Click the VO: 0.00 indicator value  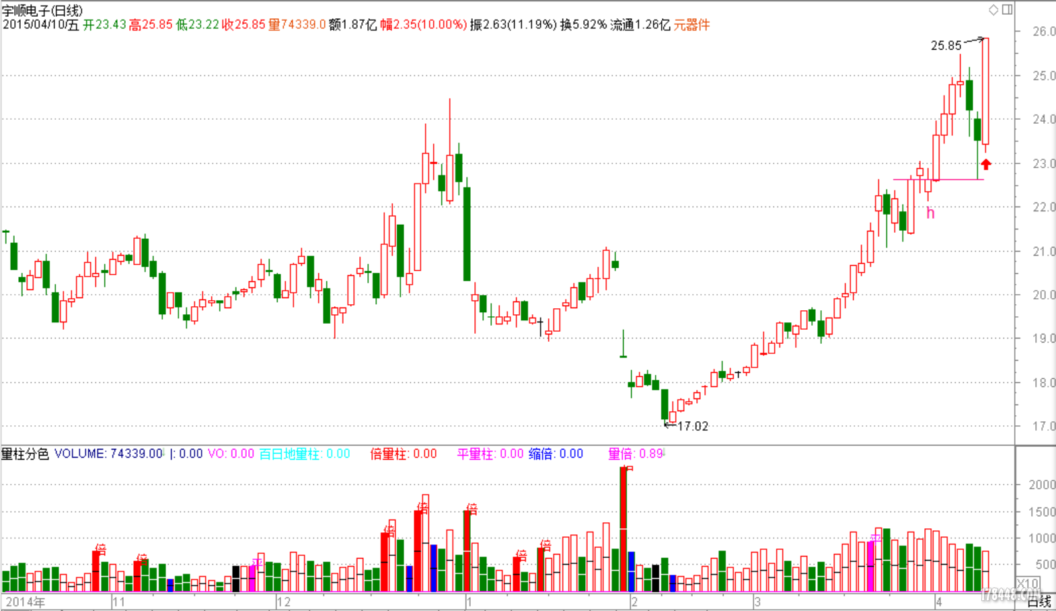point(231,454)
